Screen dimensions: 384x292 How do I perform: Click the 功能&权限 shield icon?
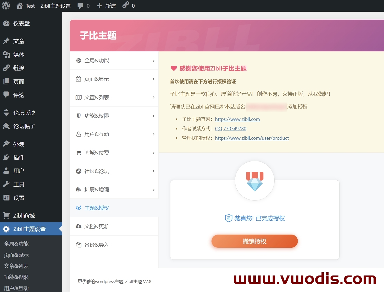pos(78,116)
